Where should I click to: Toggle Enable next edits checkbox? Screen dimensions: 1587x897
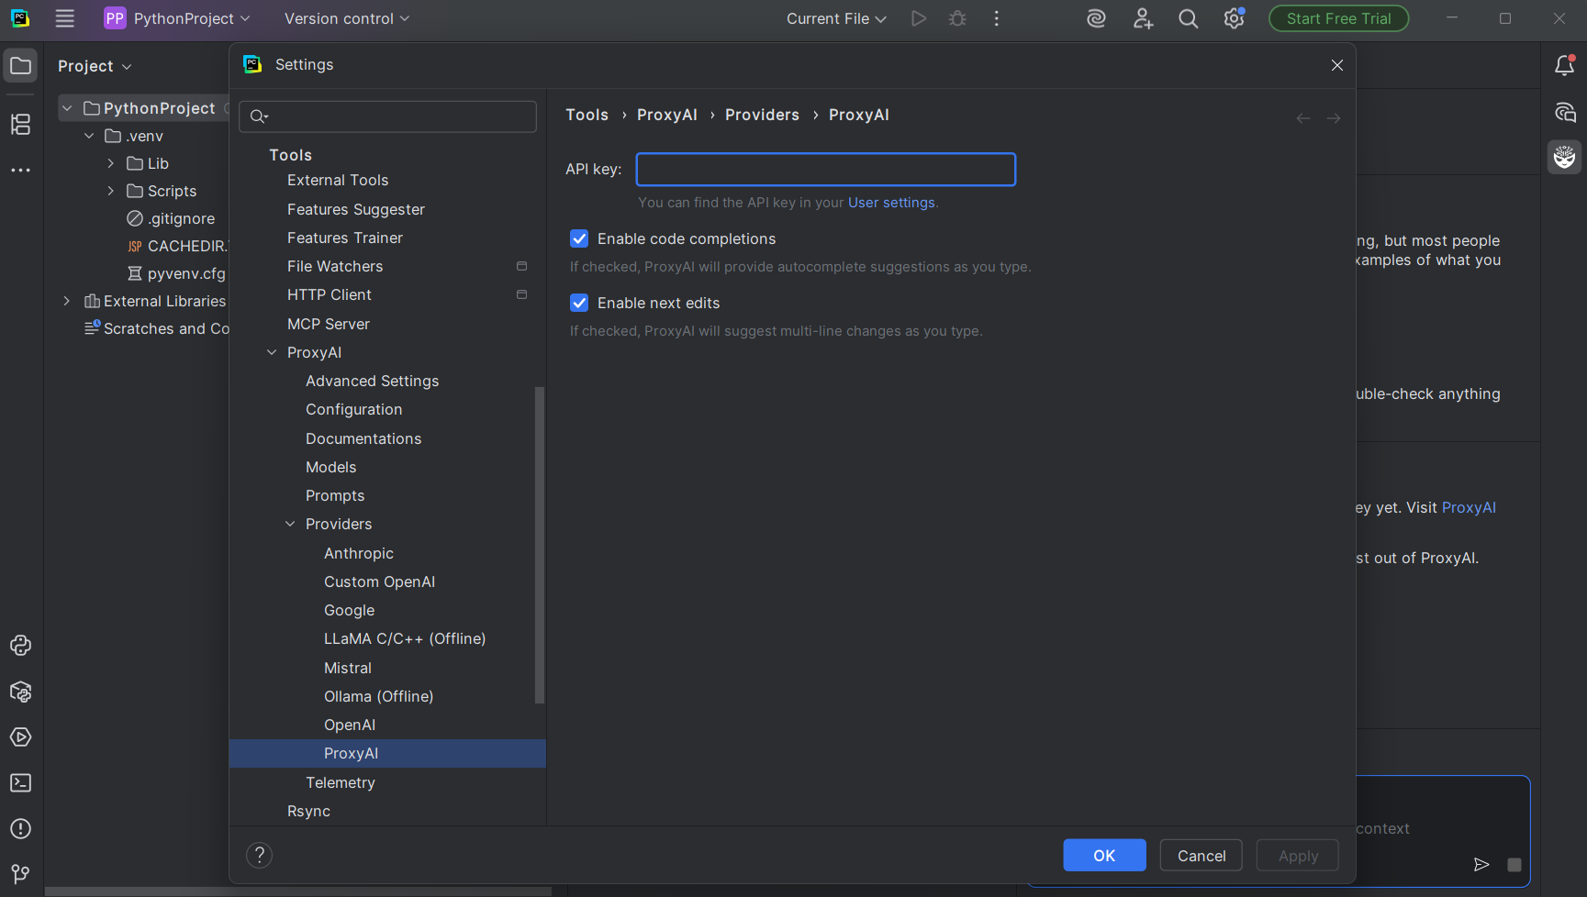pos(579,303)
